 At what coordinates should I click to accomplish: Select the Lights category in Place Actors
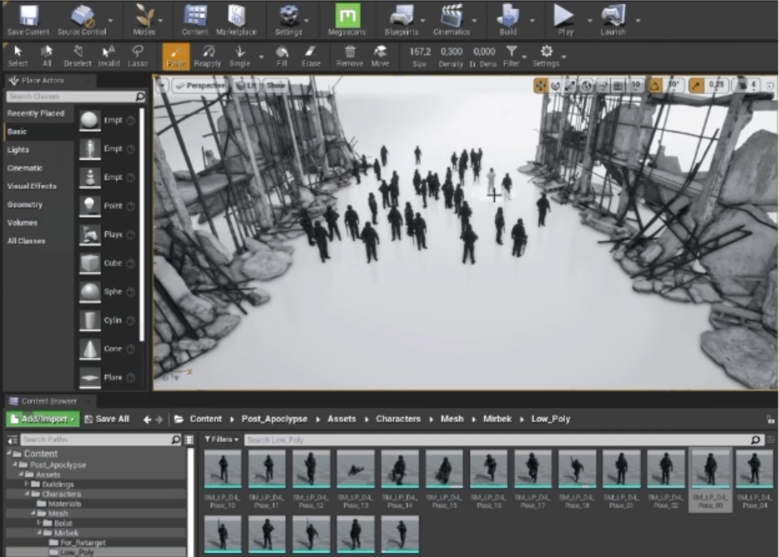[x=18, y=150]
